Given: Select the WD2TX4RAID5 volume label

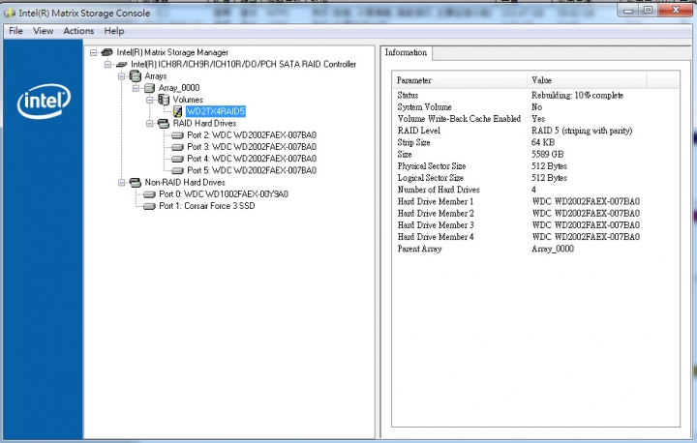Looking at the screenshot, I should tap(216, 111).
